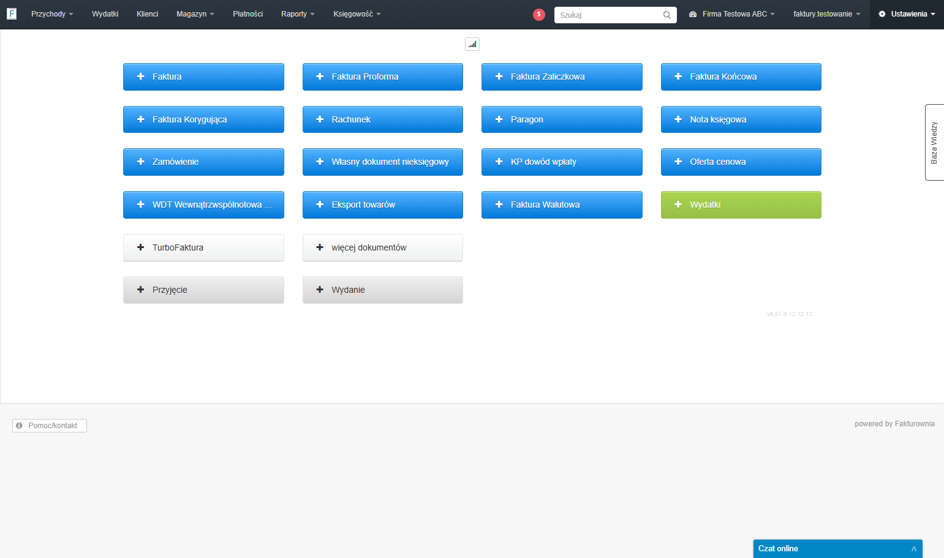Viewport: 944px width, 558px height.
Task: Open the Przychody dropdown menu
Action: (x=52, y=14)
